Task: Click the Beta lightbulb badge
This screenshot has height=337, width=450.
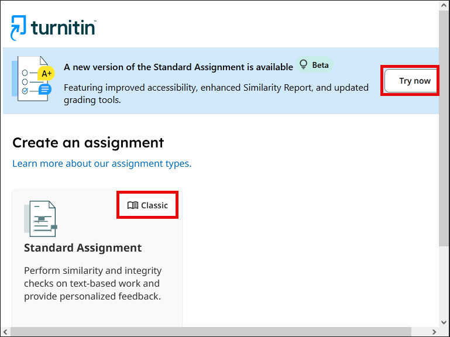Action: coord(314,65)
